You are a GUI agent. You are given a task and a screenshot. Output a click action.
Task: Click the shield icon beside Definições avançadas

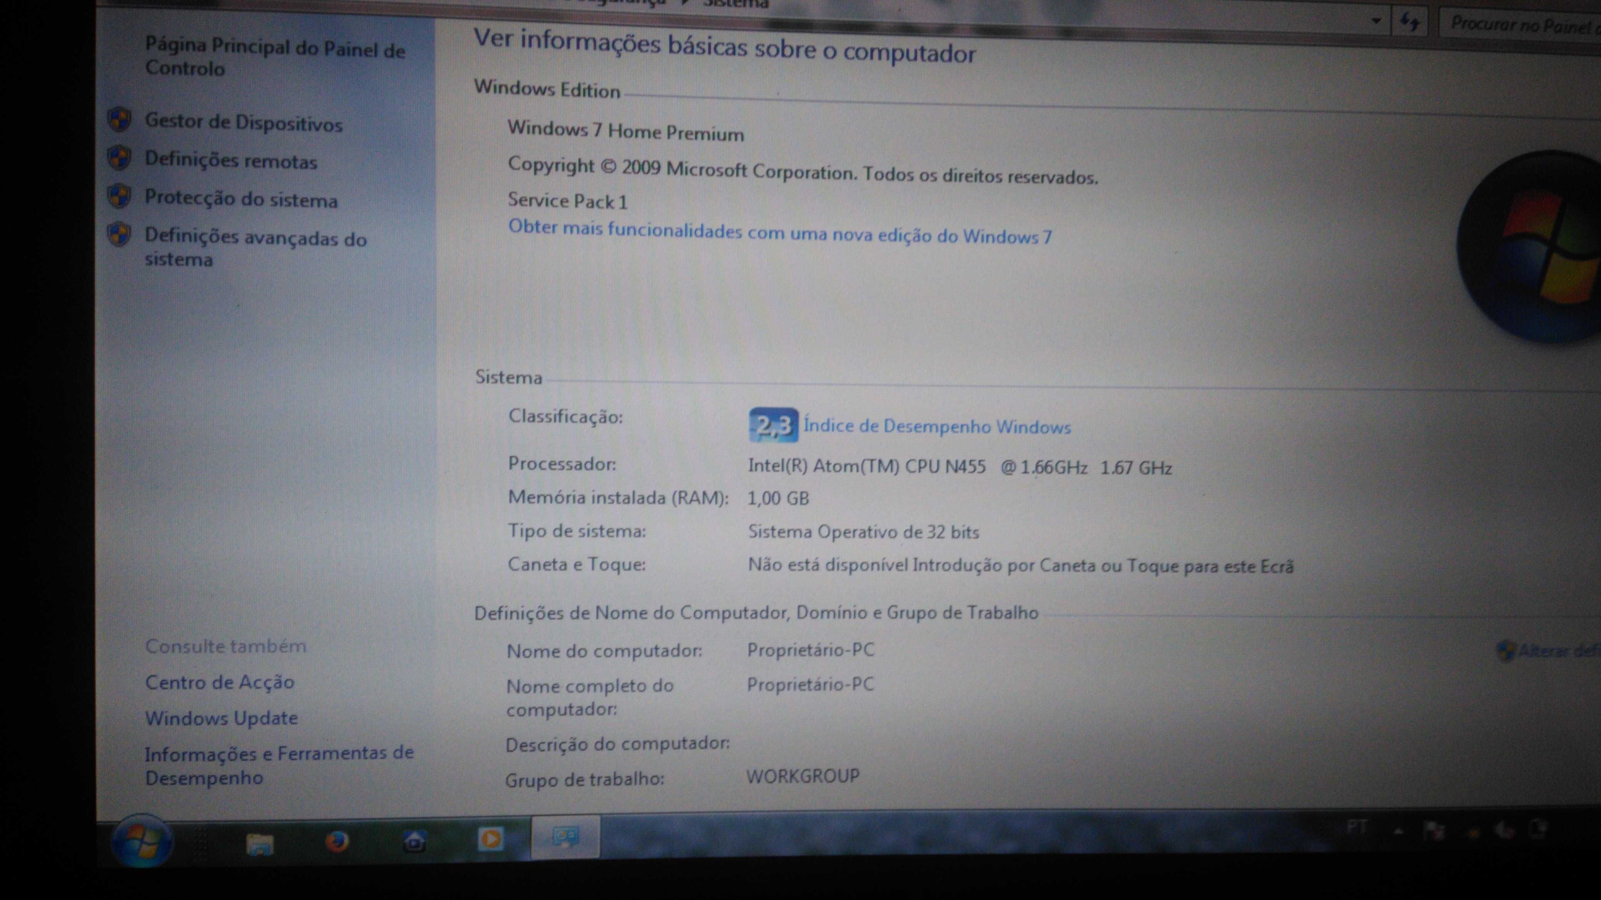pyautogui.click(x=119, y=235)
